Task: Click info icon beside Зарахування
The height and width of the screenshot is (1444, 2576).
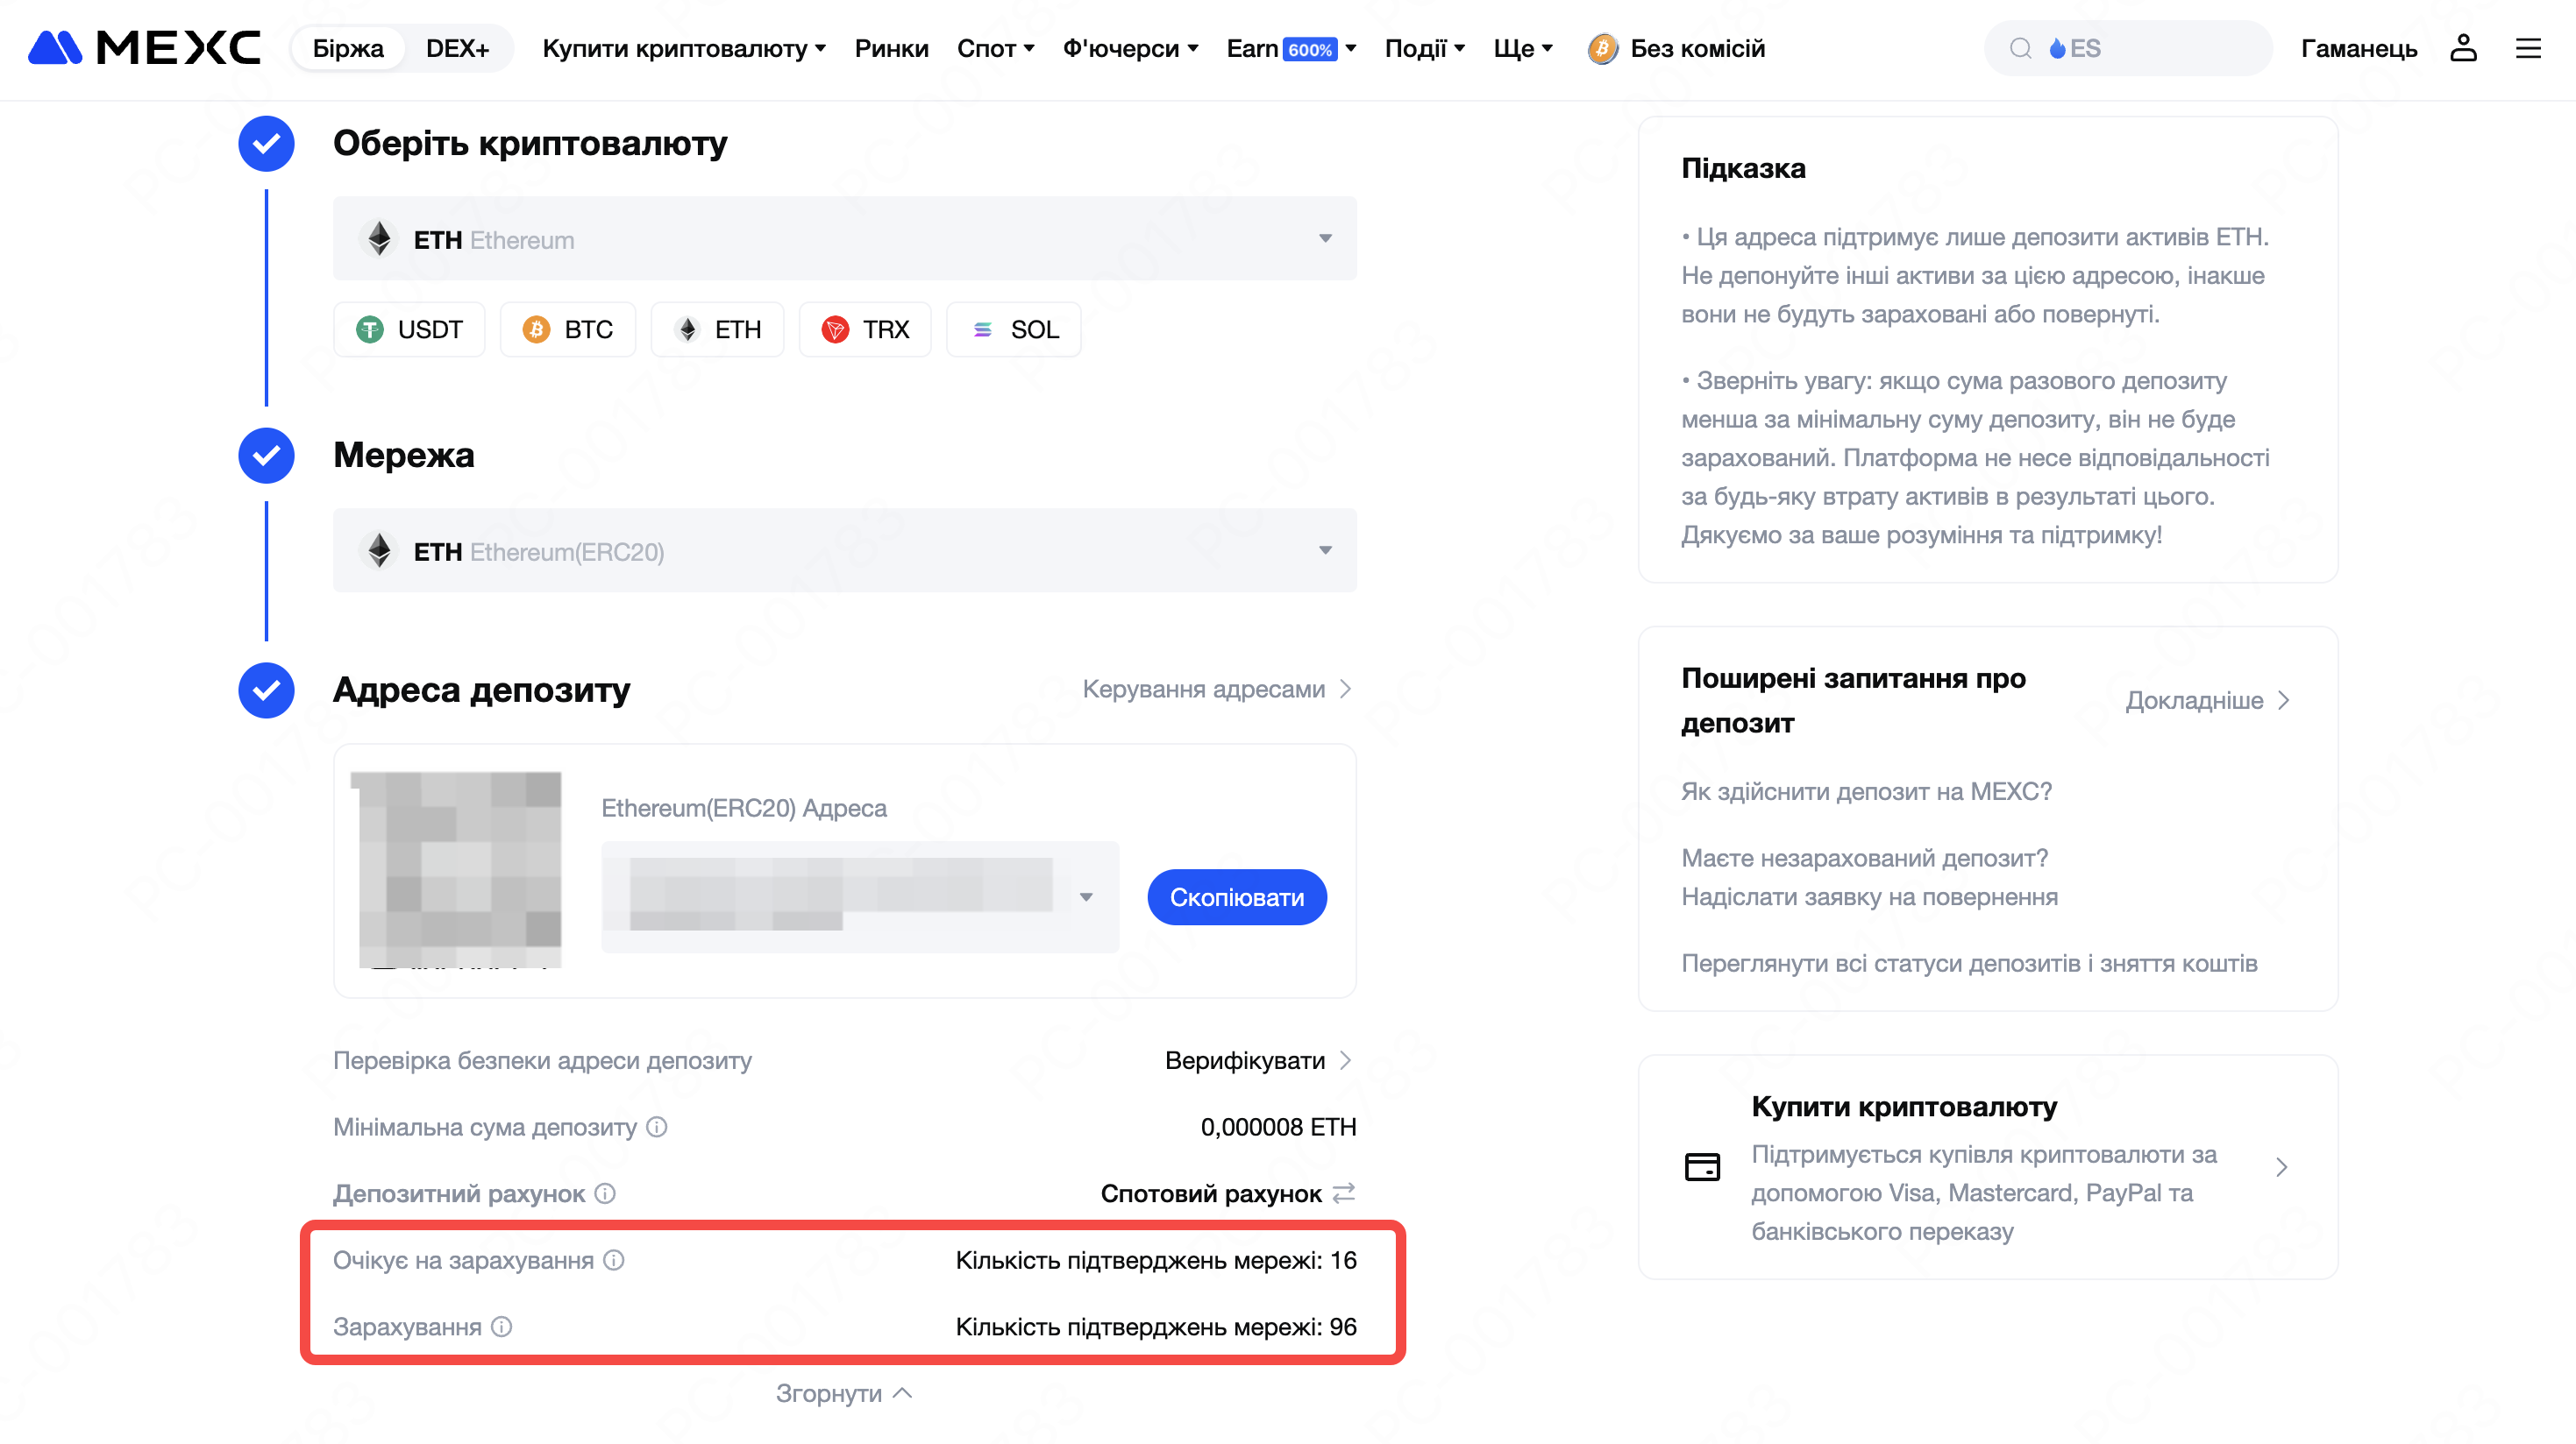Action: pos(502,1326)
